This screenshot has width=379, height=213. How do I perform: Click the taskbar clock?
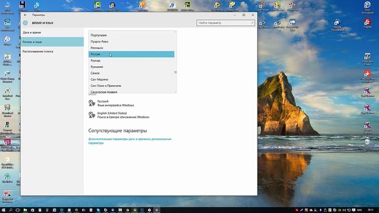371,210
